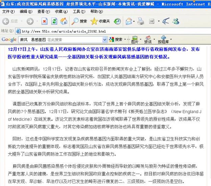211x186 pixels.
Task: Expand the Forward button history dropdown arrow
Action: pyautogui.click(x=37, y=21)
